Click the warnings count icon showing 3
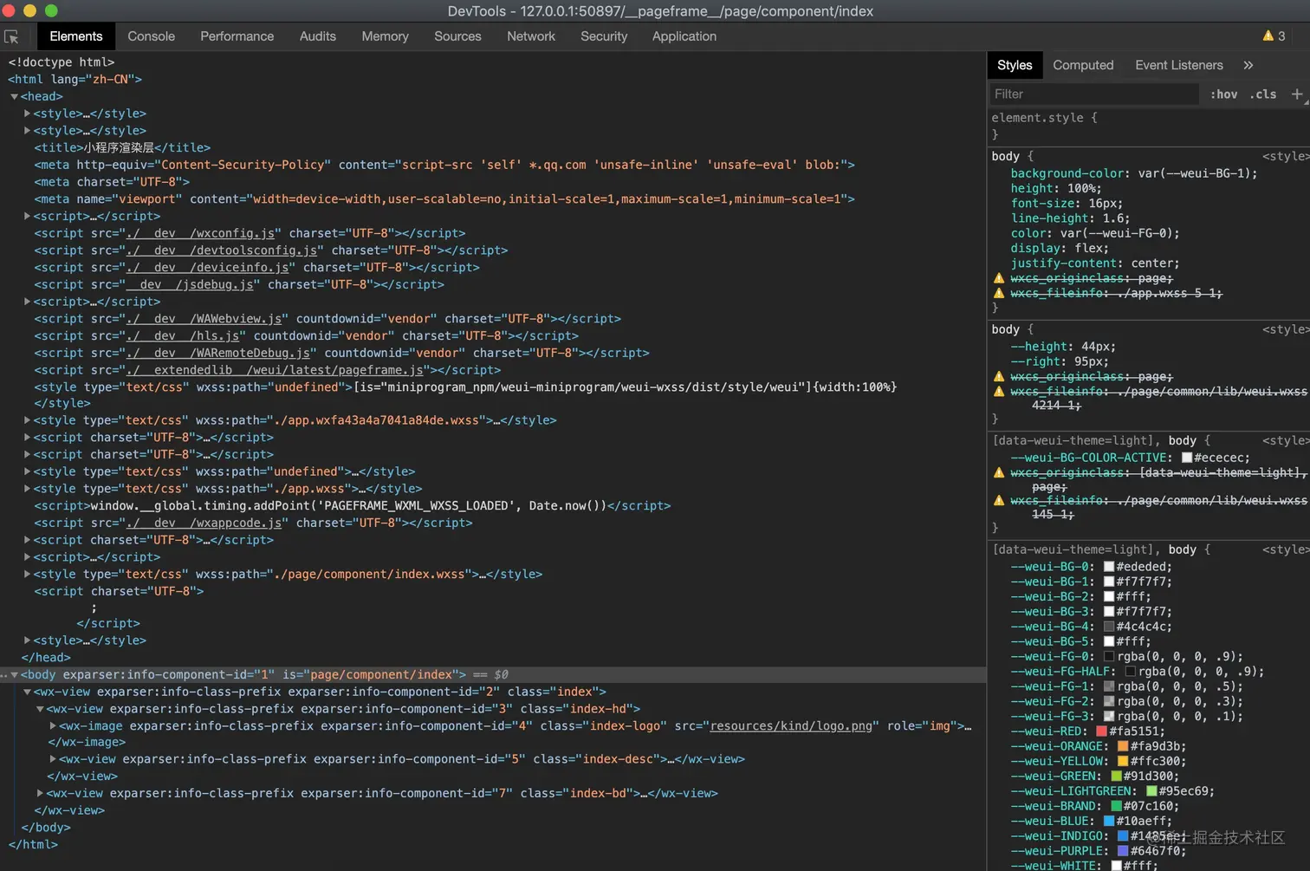The height and width of the screenshot is (871, 1310). point(1274,36)
